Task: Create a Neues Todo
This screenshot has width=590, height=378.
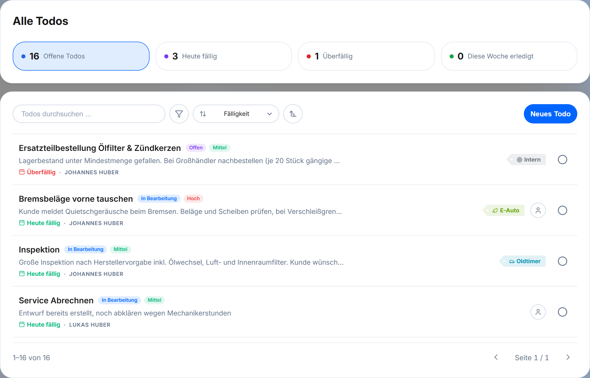Action: [x=551, y=114]
